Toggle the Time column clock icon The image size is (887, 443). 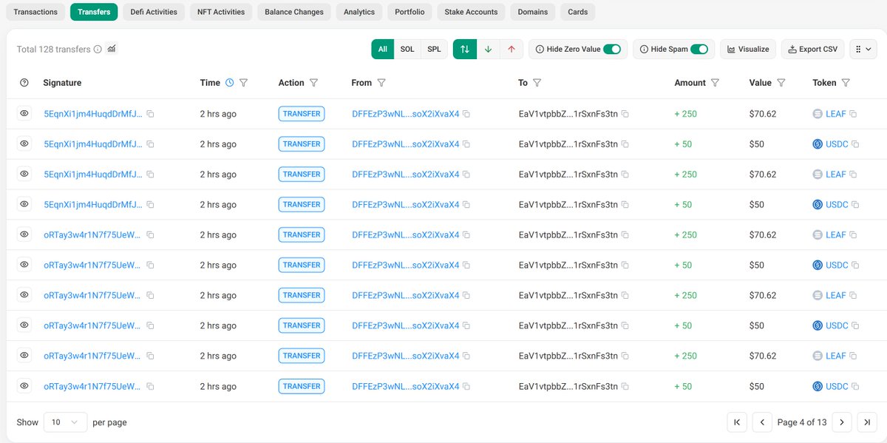click(x=230, y=83)
